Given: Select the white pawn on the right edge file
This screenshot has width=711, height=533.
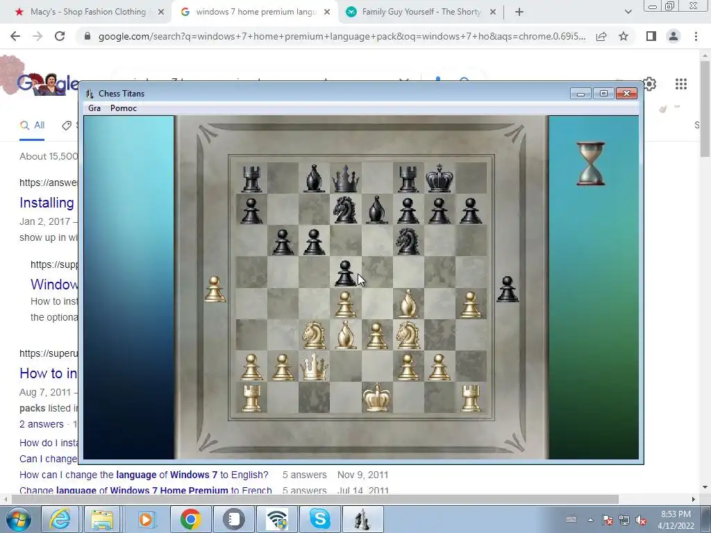Looking at the screenshot, I should [x=470, y=304].
